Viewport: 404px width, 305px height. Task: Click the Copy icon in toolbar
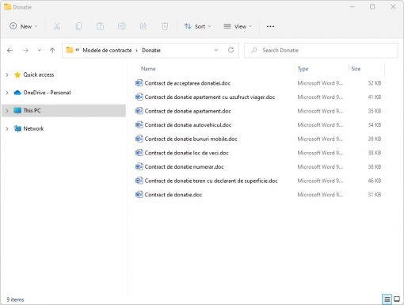[x=78, y=26]
